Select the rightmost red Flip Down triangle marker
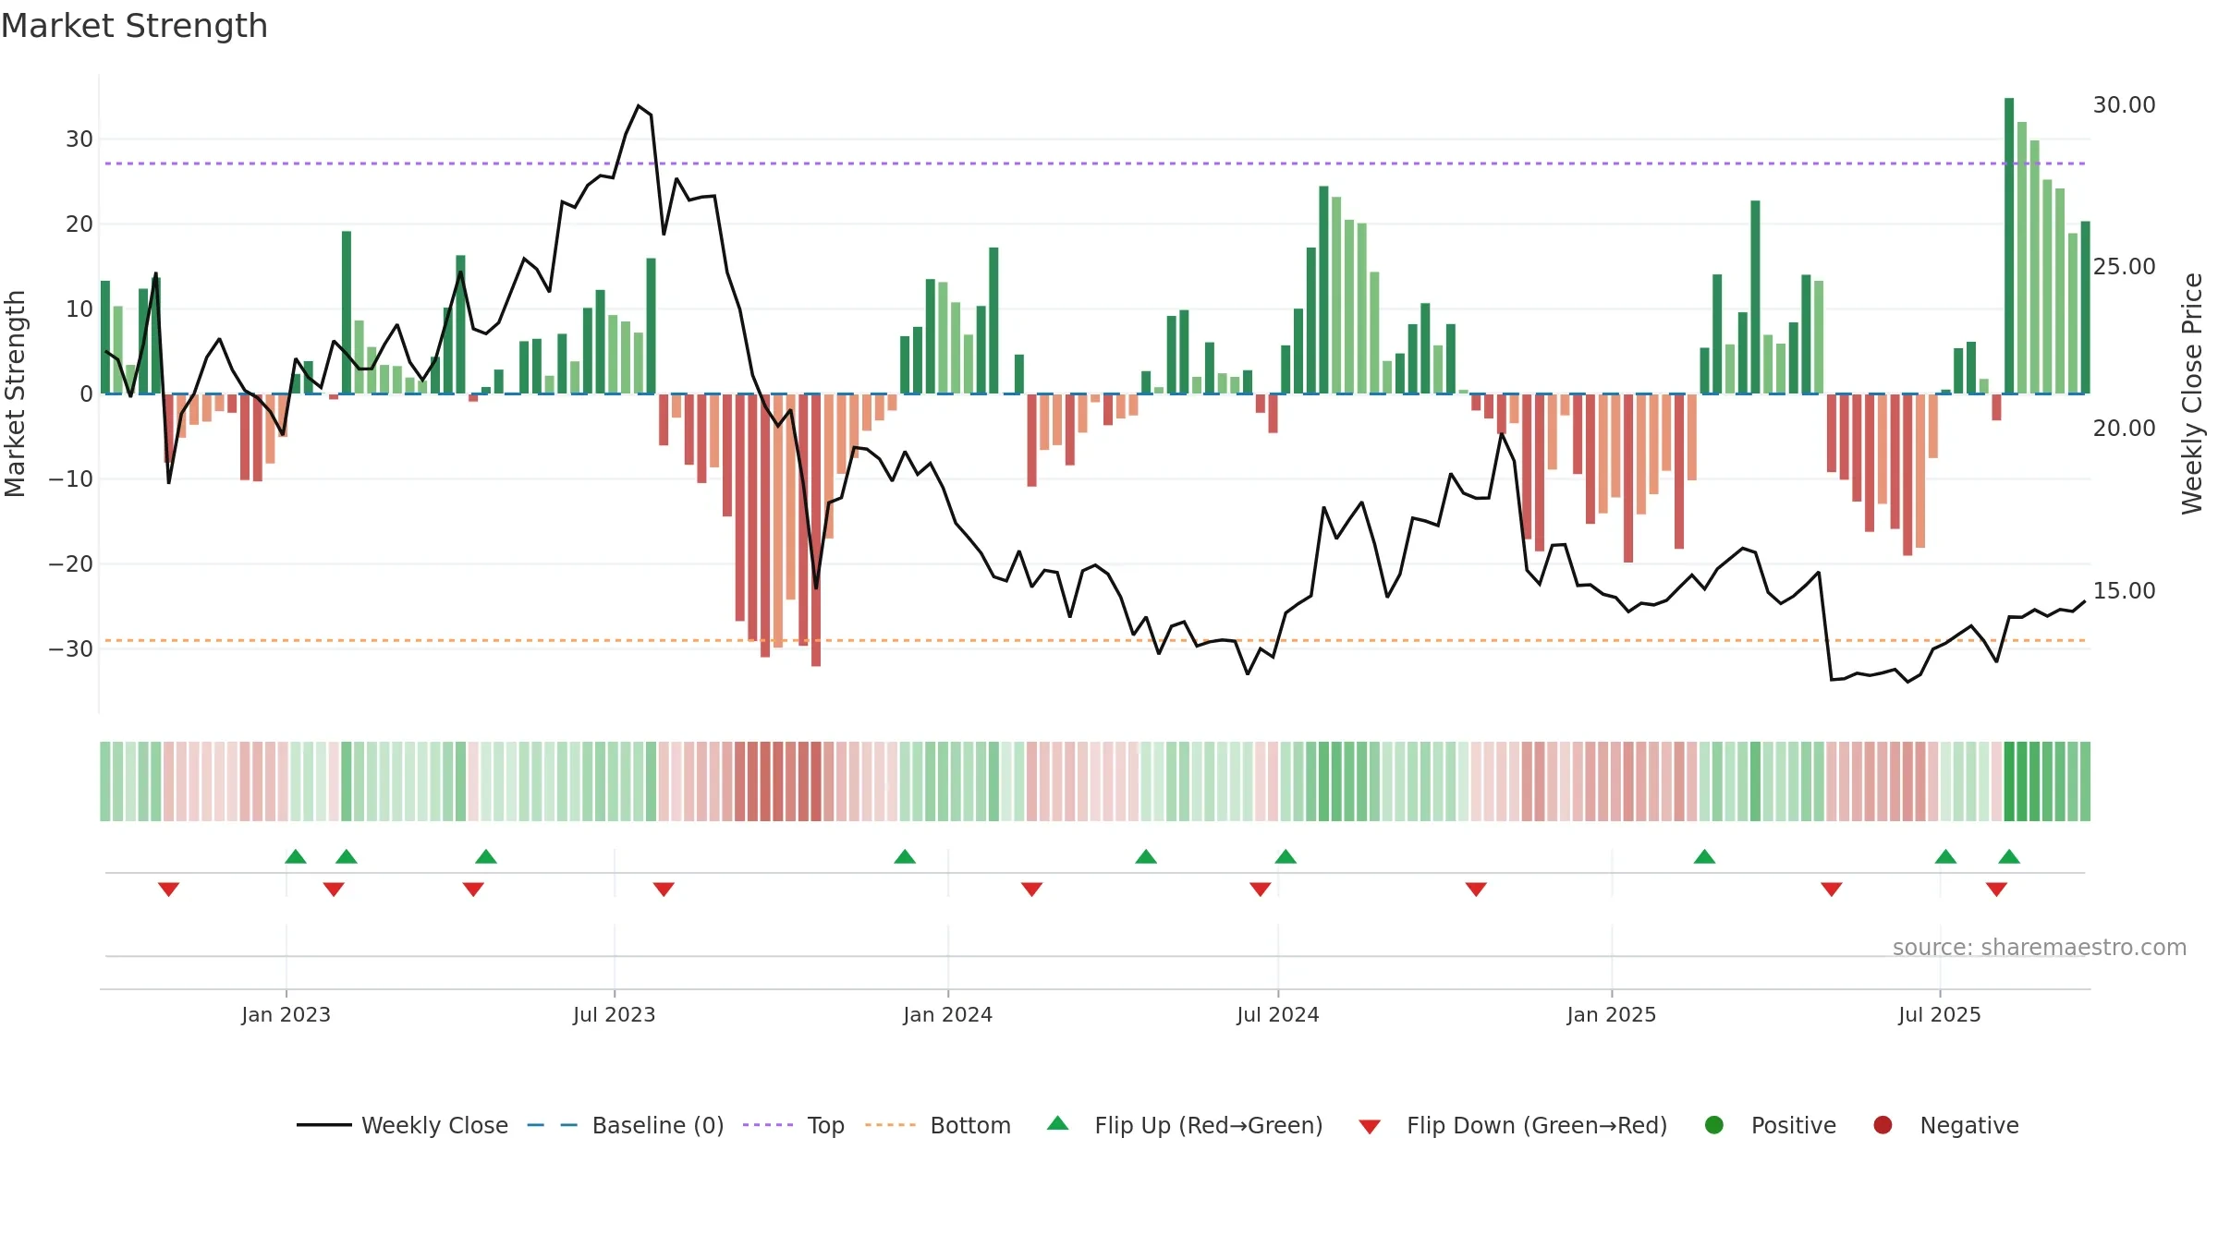Viewport: 2218px width, 1247px height. point(1996,889)
